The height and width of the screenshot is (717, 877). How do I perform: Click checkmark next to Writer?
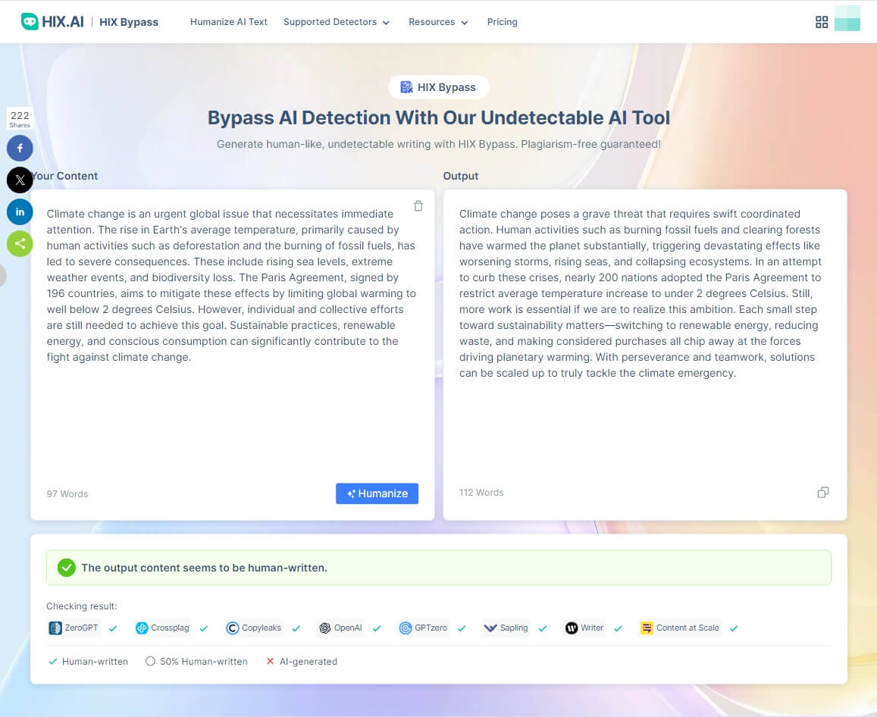[618, 628]
